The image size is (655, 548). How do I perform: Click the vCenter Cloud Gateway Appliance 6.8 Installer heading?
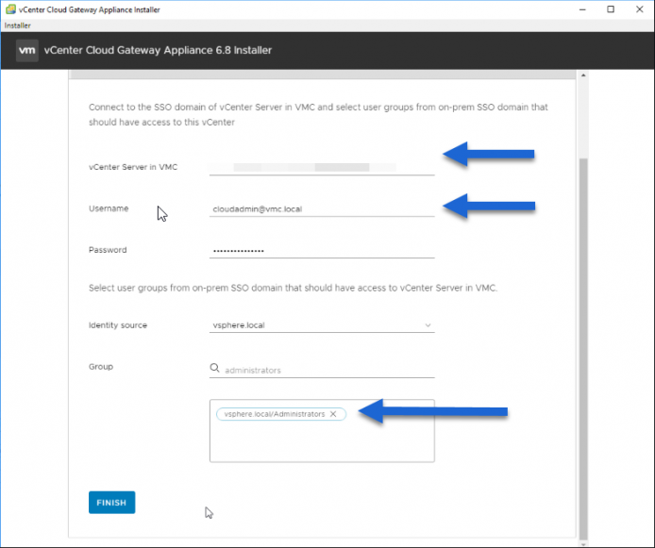158,50
